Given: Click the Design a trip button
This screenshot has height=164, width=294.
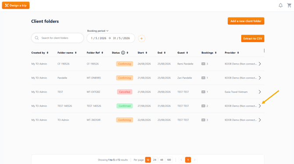Looking at the screenshot, I should click(16, 5).
